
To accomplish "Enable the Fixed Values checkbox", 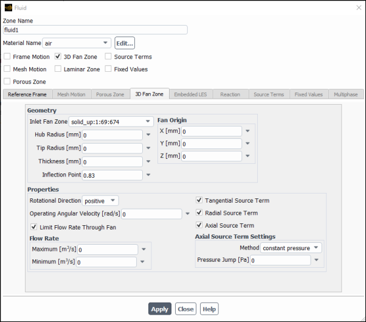I will (108, 69).
